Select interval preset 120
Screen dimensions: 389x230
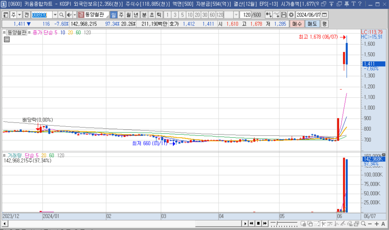point(220,15)
